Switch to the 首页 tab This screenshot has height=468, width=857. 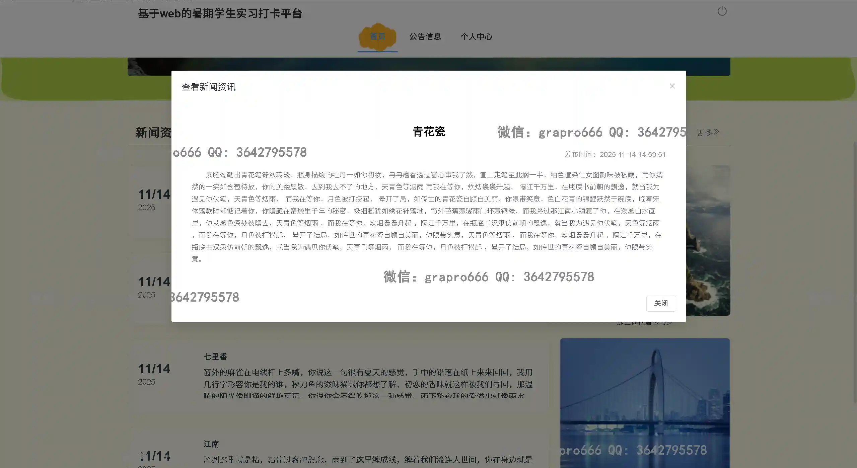[377, 36]
